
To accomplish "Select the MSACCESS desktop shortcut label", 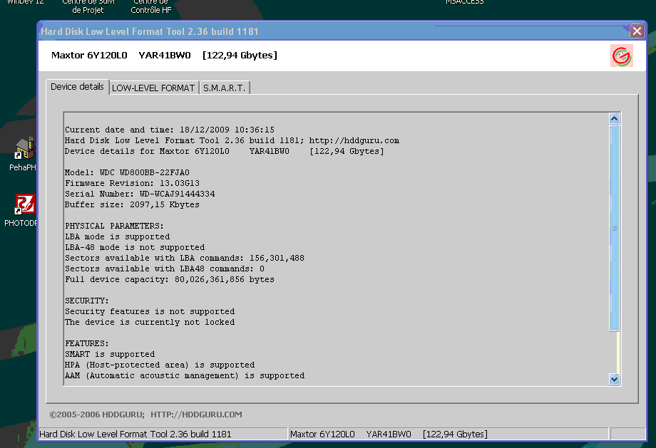I will (x=464, y=2).
